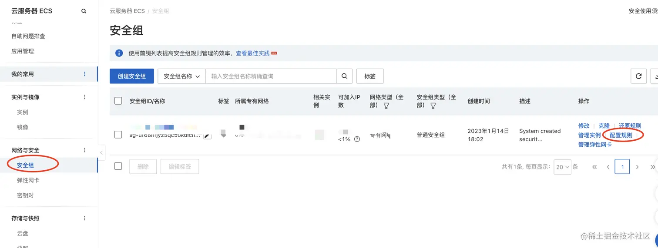Click the 克隆 action link
The height and width of the screenshot is (248, 658).
tap(604, 126)
